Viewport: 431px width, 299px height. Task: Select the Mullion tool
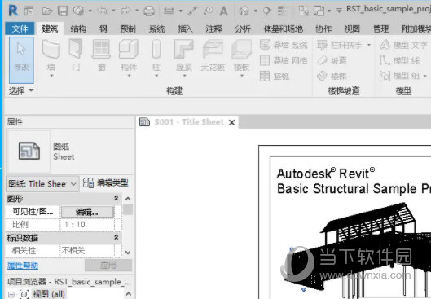[275, 76]
